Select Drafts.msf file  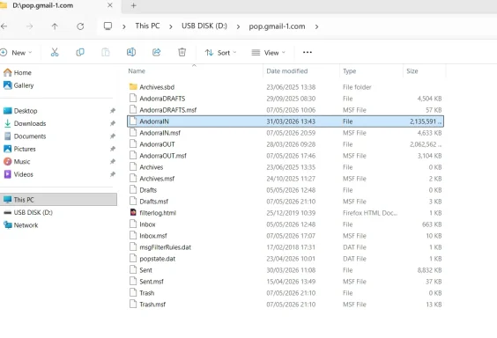click(286, 202)
